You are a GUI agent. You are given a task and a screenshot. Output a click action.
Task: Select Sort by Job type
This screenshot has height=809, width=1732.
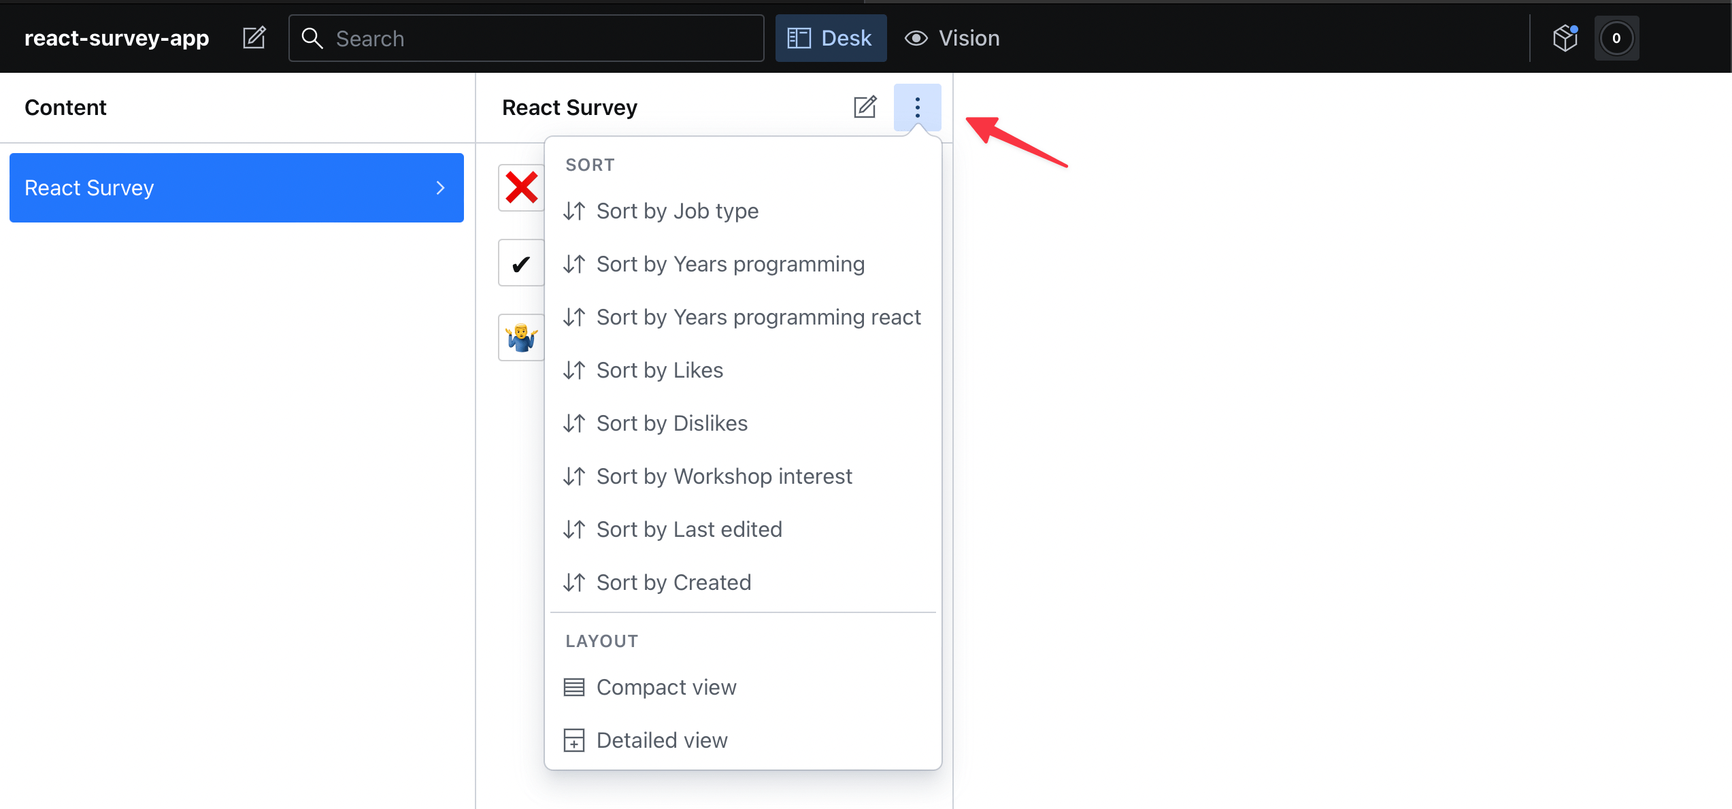click(x=678, y=211)
